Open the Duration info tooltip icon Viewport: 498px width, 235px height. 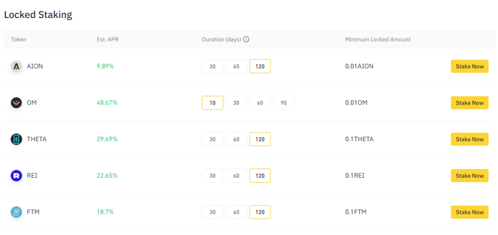tap(246, 40)
